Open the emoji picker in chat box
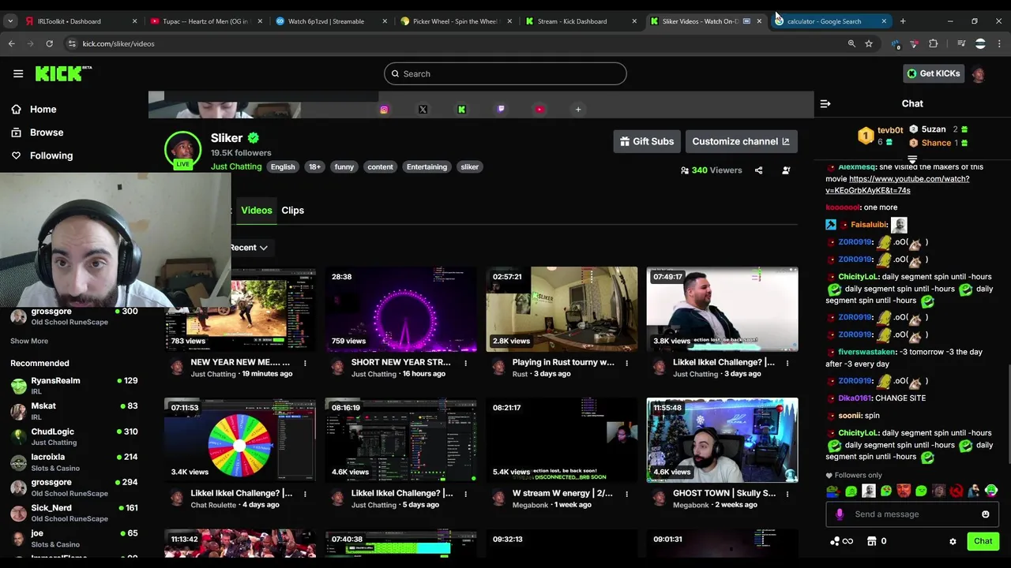 985,514
